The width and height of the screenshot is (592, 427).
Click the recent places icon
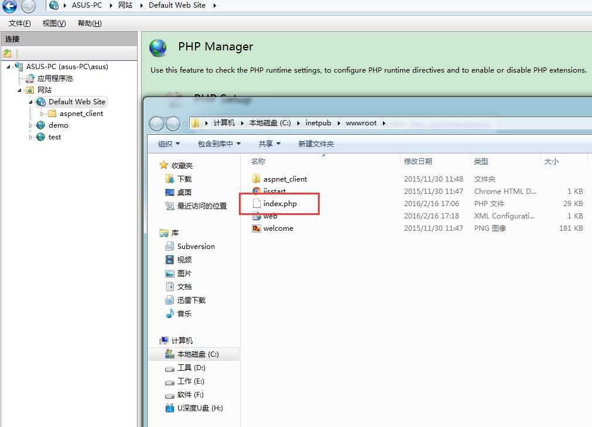point(170,206)
